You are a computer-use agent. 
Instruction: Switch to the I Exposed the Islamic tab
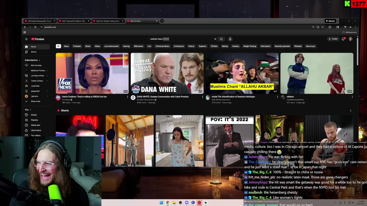pyautogui.click(x=74, y=21)
